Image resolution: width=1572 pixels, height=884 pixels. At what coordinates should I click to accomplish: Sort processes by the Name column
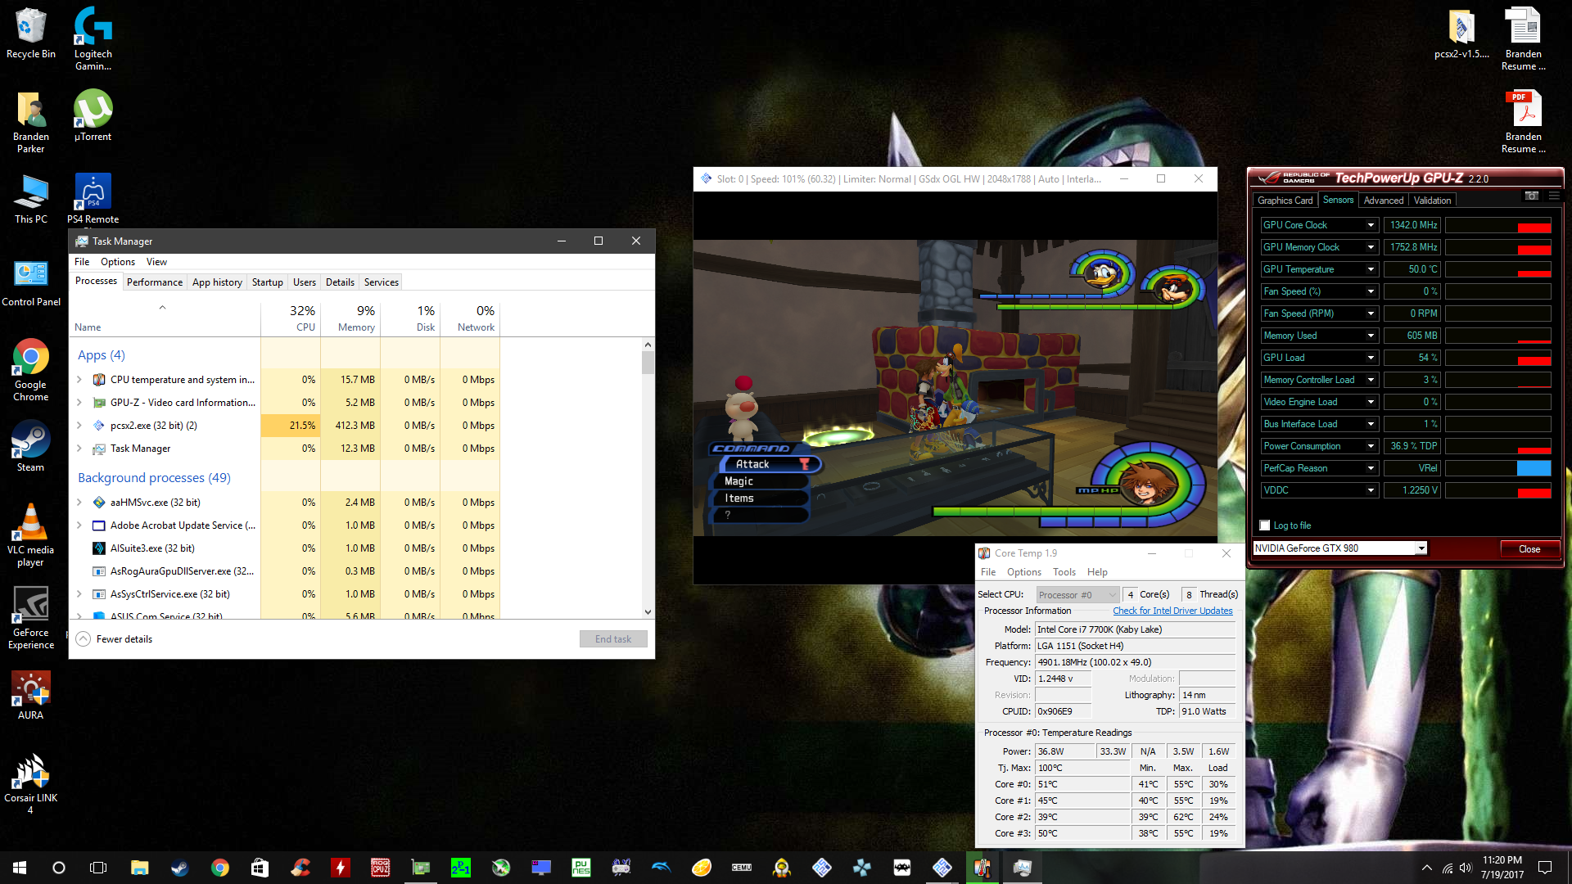coord(165,318)
